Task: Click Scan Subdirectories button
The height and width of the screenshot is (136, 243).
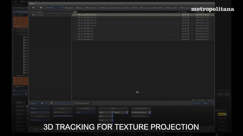Action: (x=82, y=104)
